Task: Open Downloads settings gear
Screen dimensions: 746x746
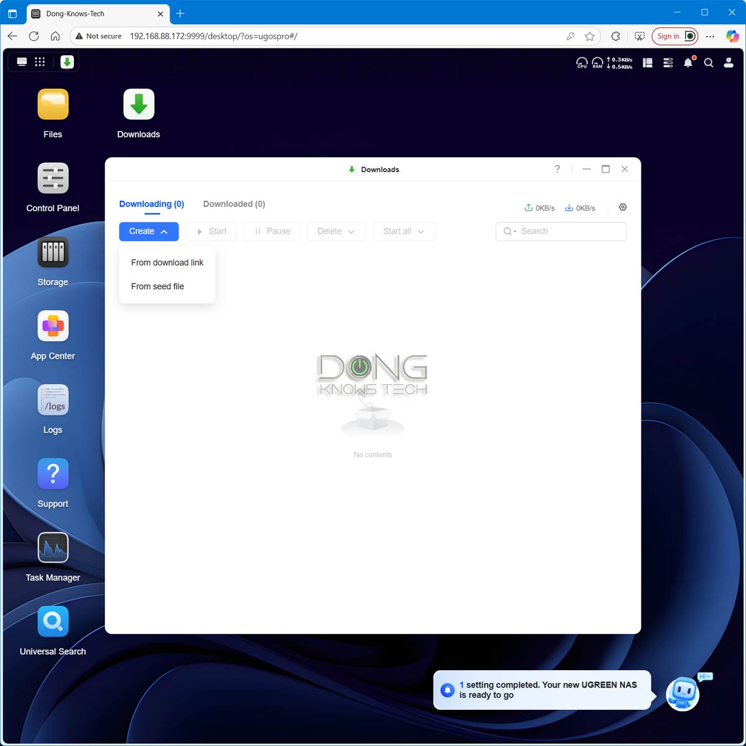Action: [x=623, y=207]
